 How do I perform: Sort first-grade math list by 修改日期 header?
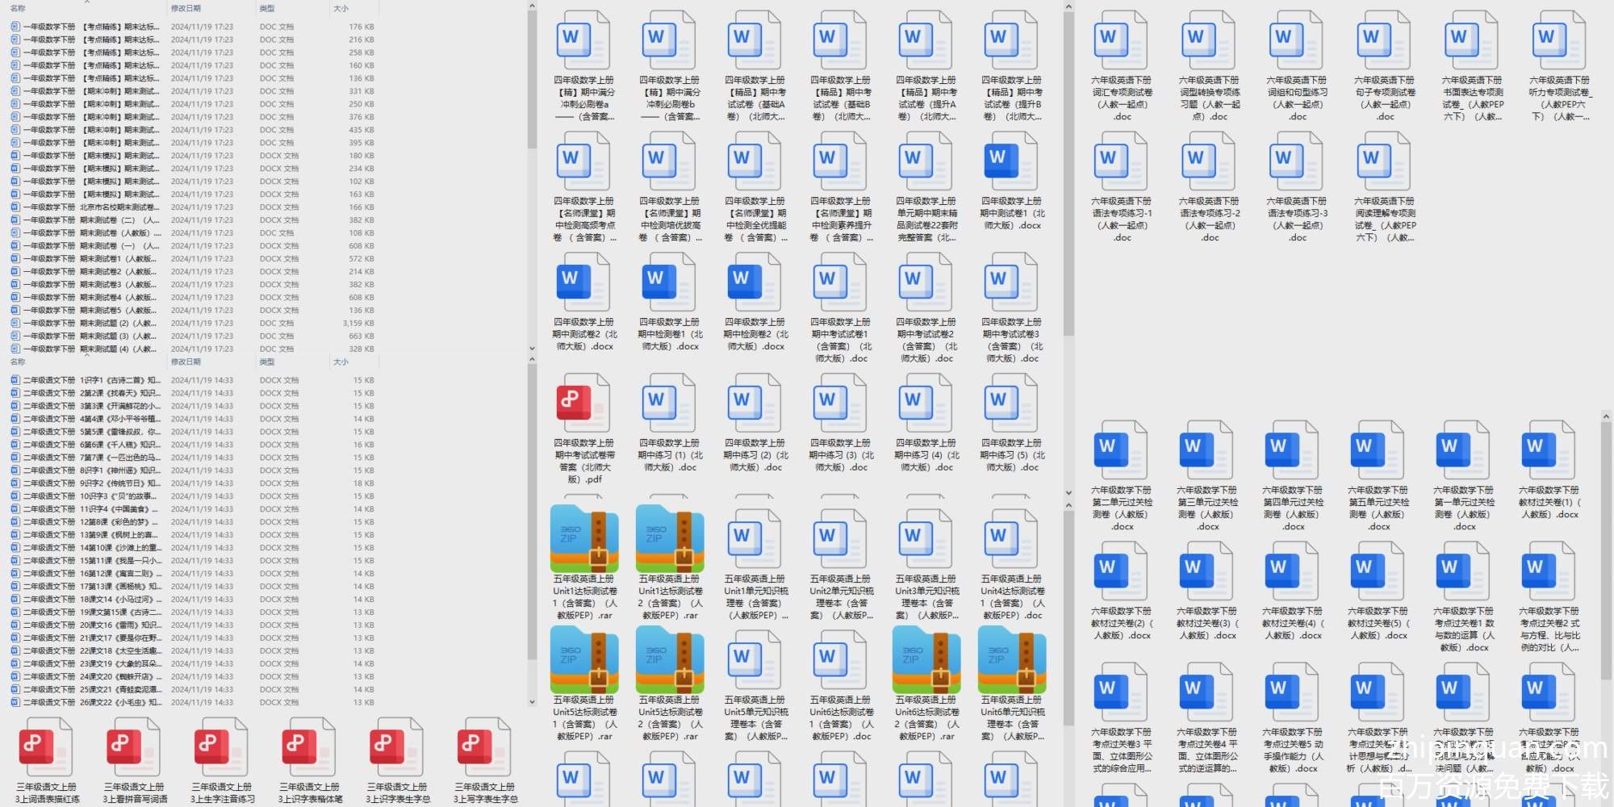point(186,8)
